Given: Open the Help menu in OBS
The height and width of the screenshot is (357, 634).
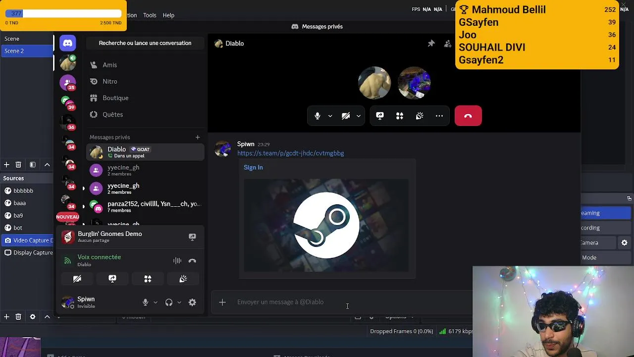Looking at the screenshot, I should [x=168, y=15].
